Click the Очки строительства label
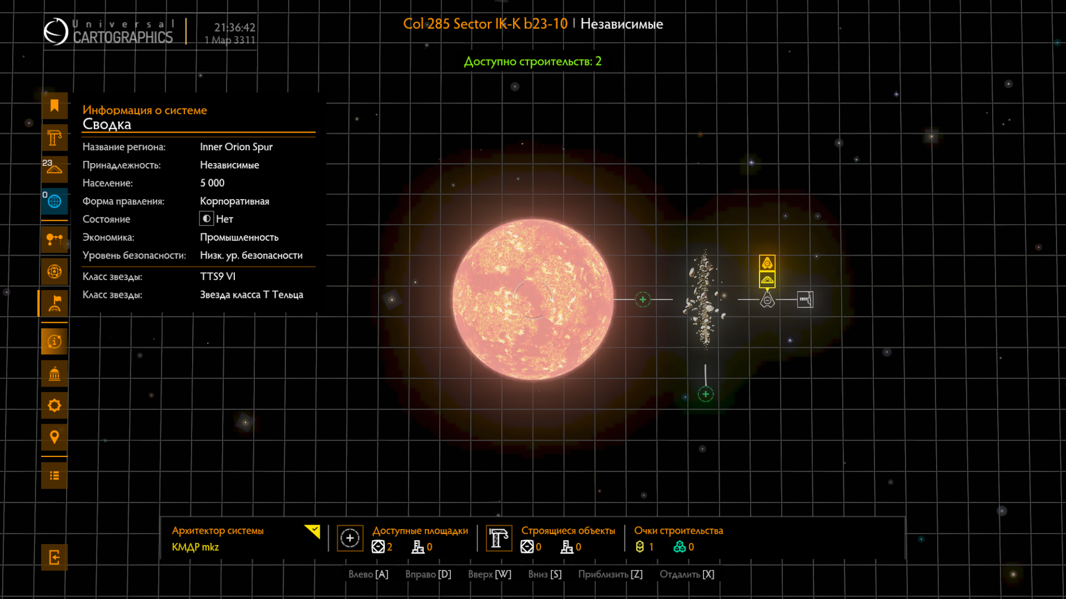The width and height of the screenshot is (1066, 599). [x=678, y=531]
